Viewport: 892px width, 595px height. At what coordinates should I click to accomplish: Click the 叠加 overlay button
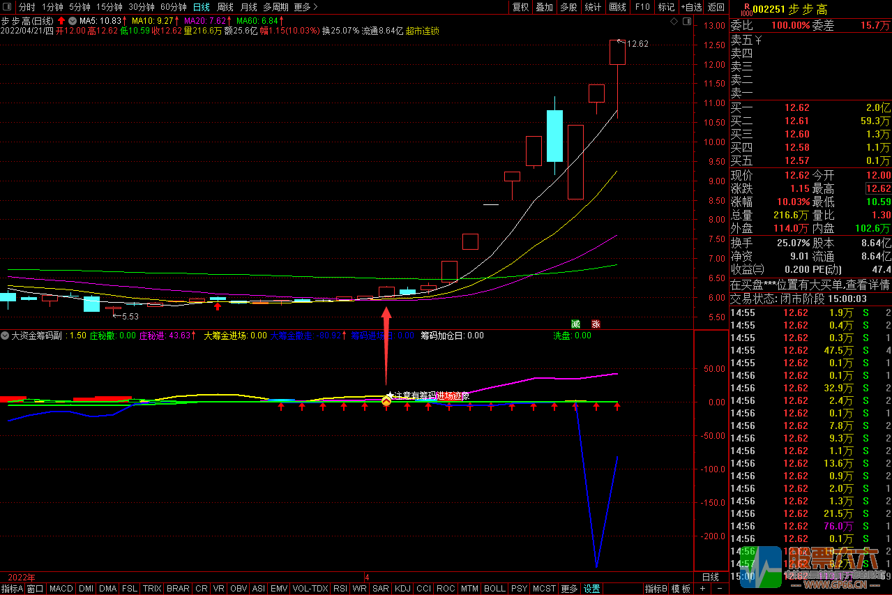[x=544, y=7]
